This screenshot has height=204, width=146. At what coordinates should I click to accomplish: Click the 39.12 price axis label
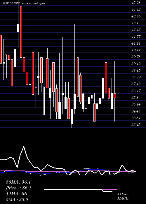[x=136, y=64]
